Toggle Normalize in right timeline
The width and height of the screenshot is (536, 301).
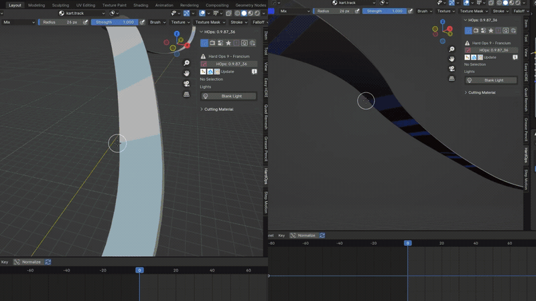[304, 235]
